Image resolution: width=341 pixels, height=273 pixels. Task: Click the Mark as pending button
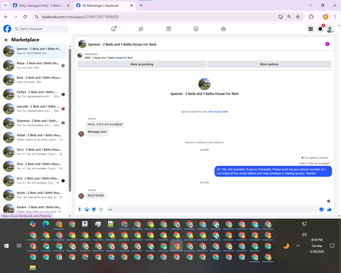point(142,64)
